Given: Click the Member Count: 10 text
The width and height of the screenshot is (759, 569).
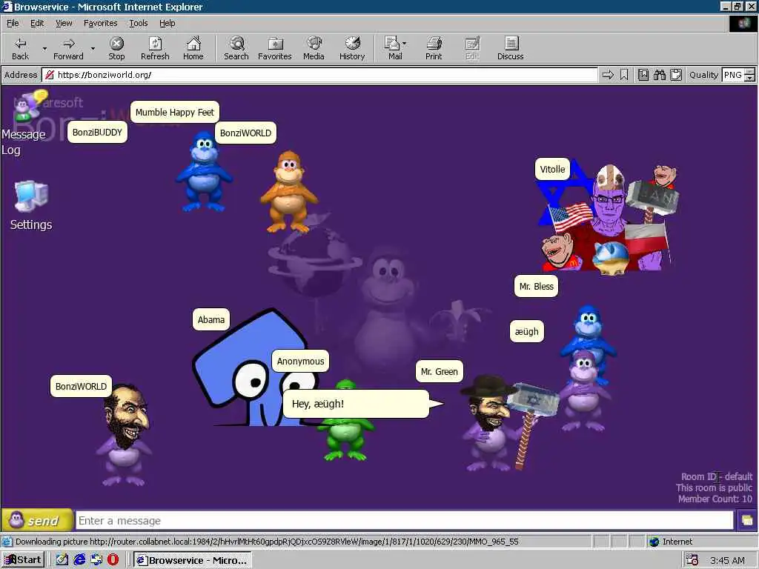Looking at the screenshot, I should (x=715, y=499).
